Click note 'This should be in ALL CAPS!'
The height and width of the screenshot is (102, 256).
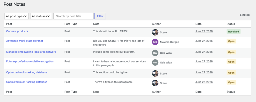pos(110,31)
